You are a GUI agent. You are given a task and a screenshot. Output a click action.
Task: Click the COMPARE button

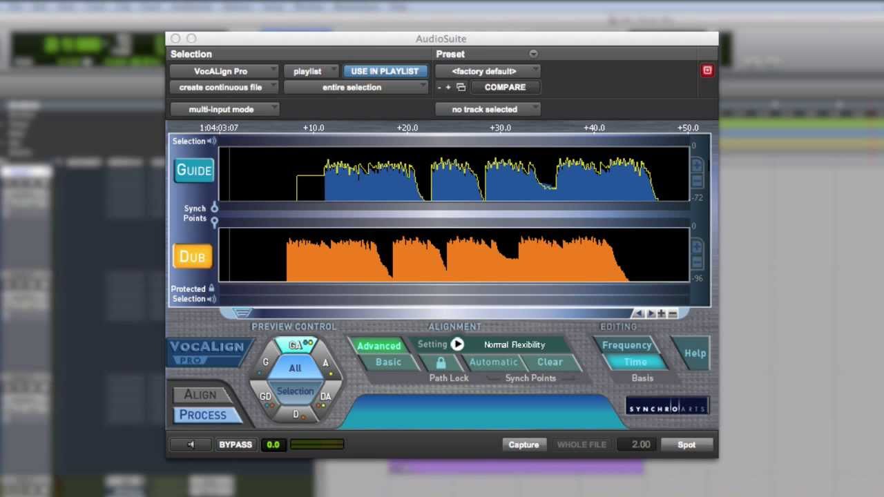(x=506, y=88)
